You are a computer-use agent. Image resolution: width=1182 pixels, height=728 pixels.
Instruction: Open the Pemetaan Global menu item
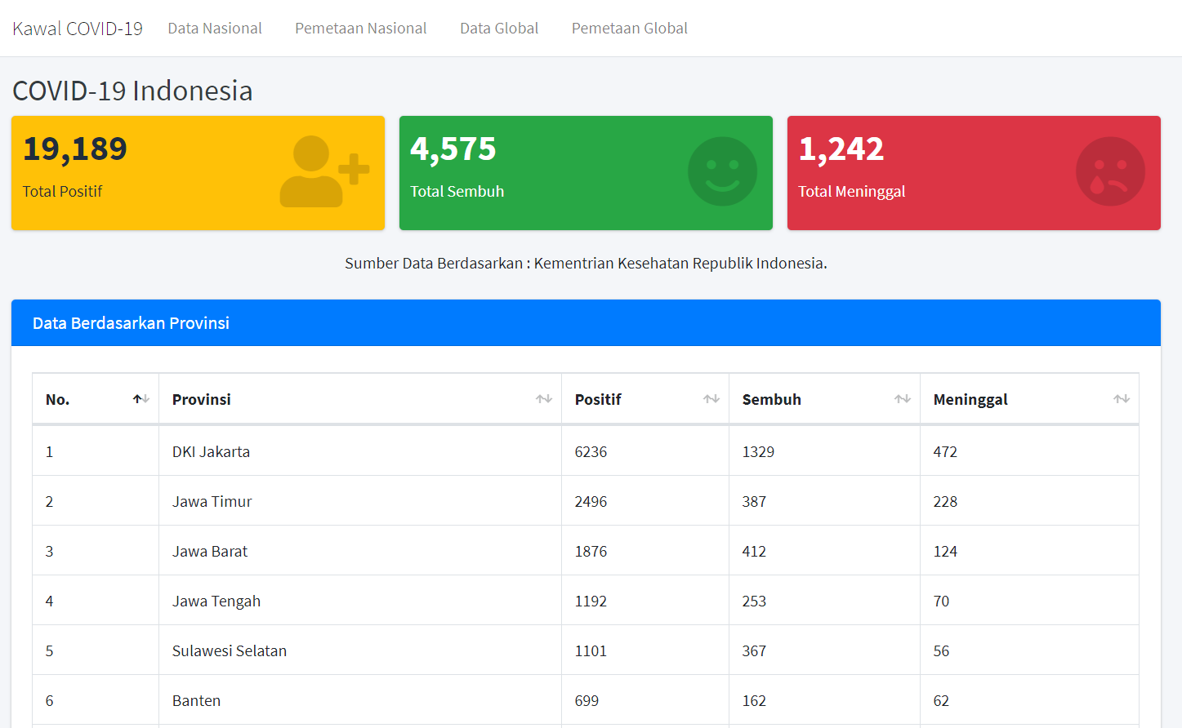coord(630,29)
